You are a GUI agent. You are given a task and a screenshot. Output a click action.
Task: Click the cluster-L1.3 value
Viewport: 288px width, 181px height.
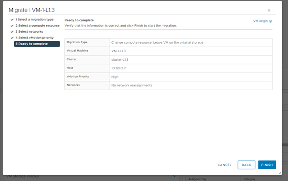coord(120,59)
